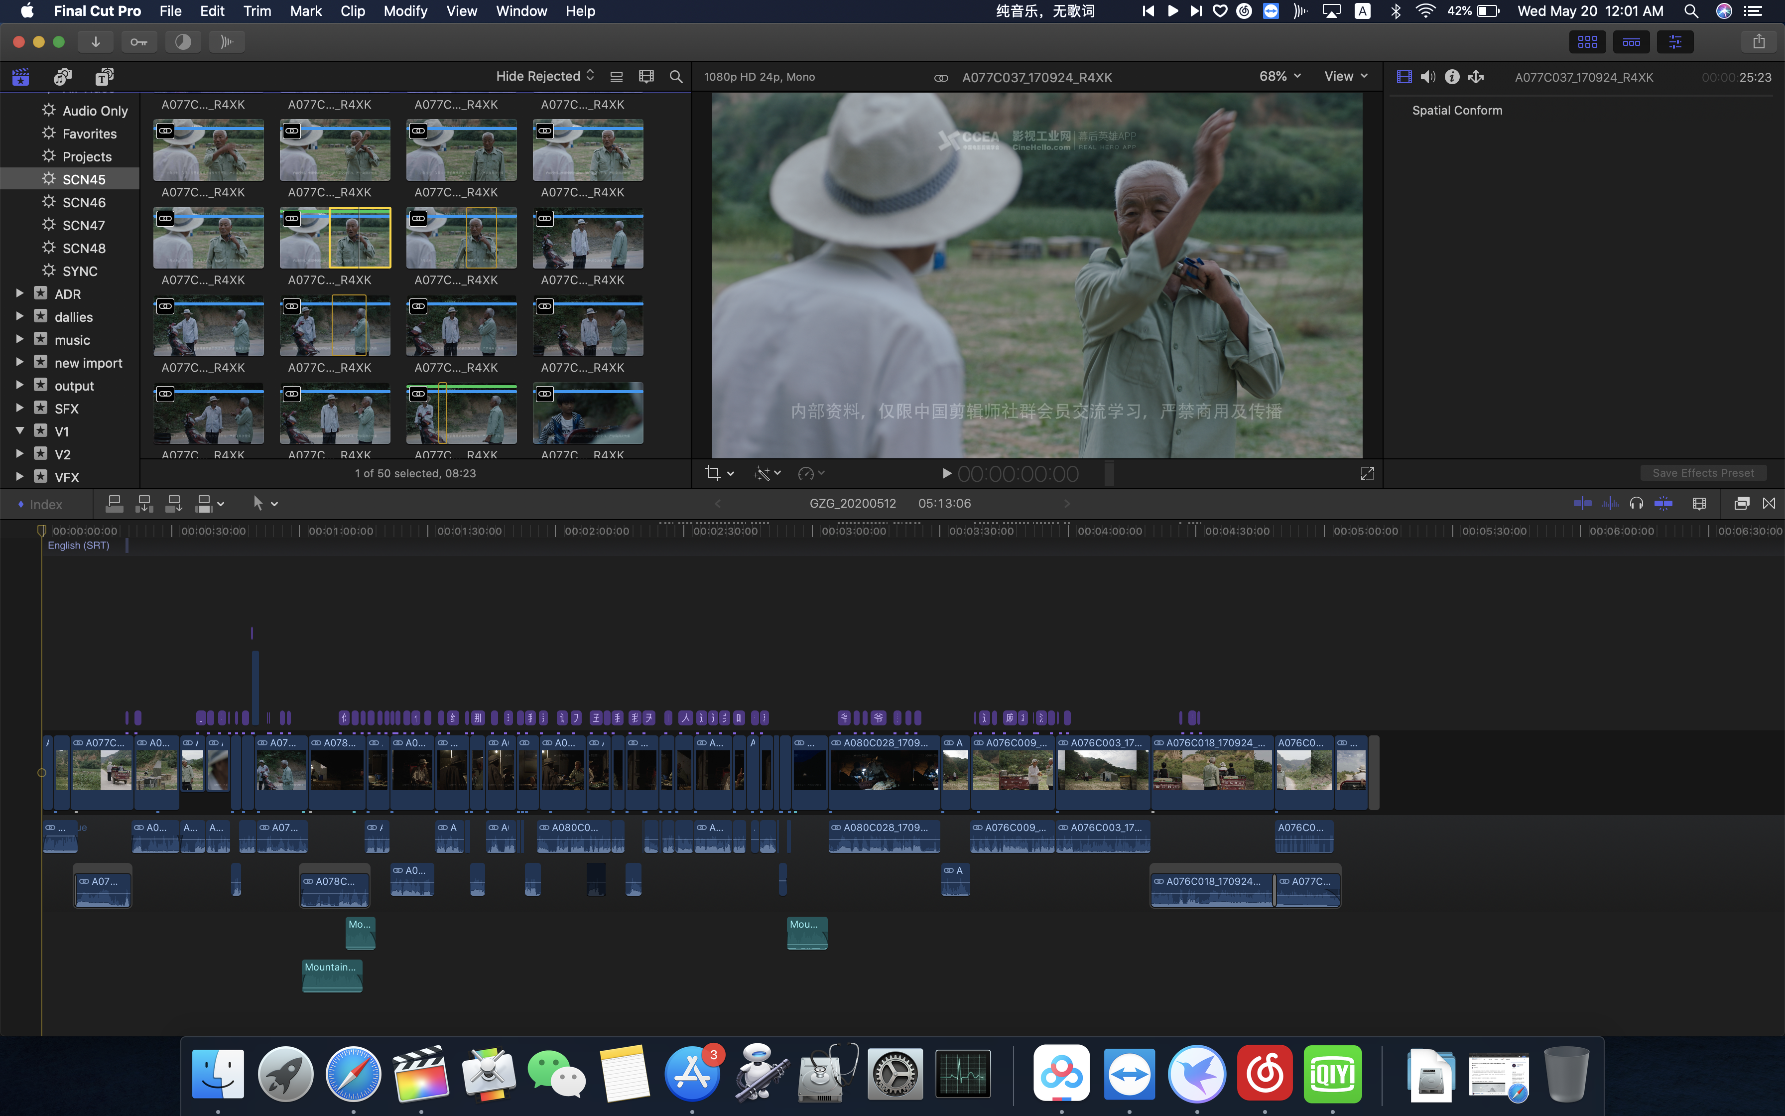Open the 68% viewer zoom dropdown
This screenshot has width=1785, height=1116.
coord(1280,76)
